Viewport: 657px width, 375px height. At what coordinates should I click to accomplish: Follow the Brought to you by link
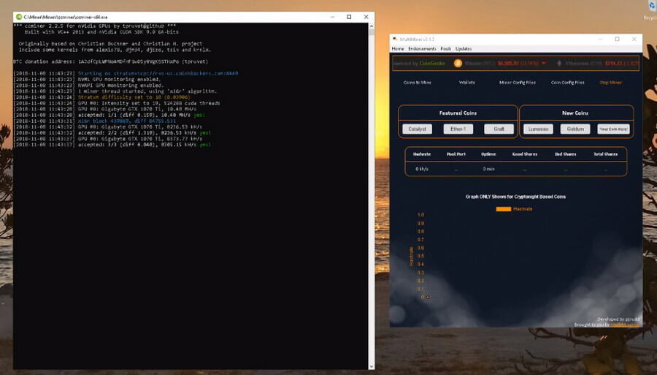(625, 325)
